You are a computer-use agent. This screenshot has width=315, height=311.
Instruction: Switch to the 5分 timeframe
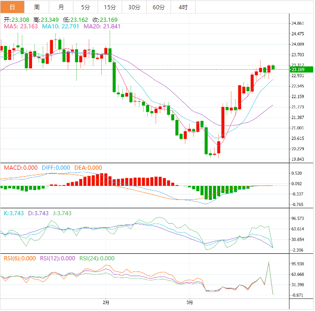point(85,7)
